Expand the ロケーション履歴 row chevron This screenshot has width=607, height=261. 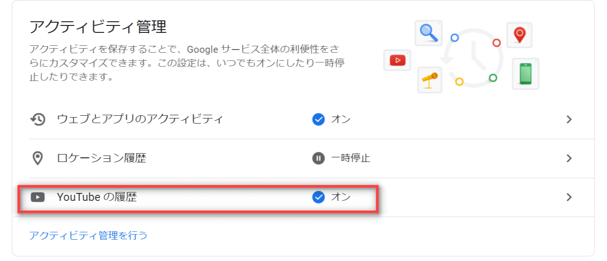pos(569,158)
